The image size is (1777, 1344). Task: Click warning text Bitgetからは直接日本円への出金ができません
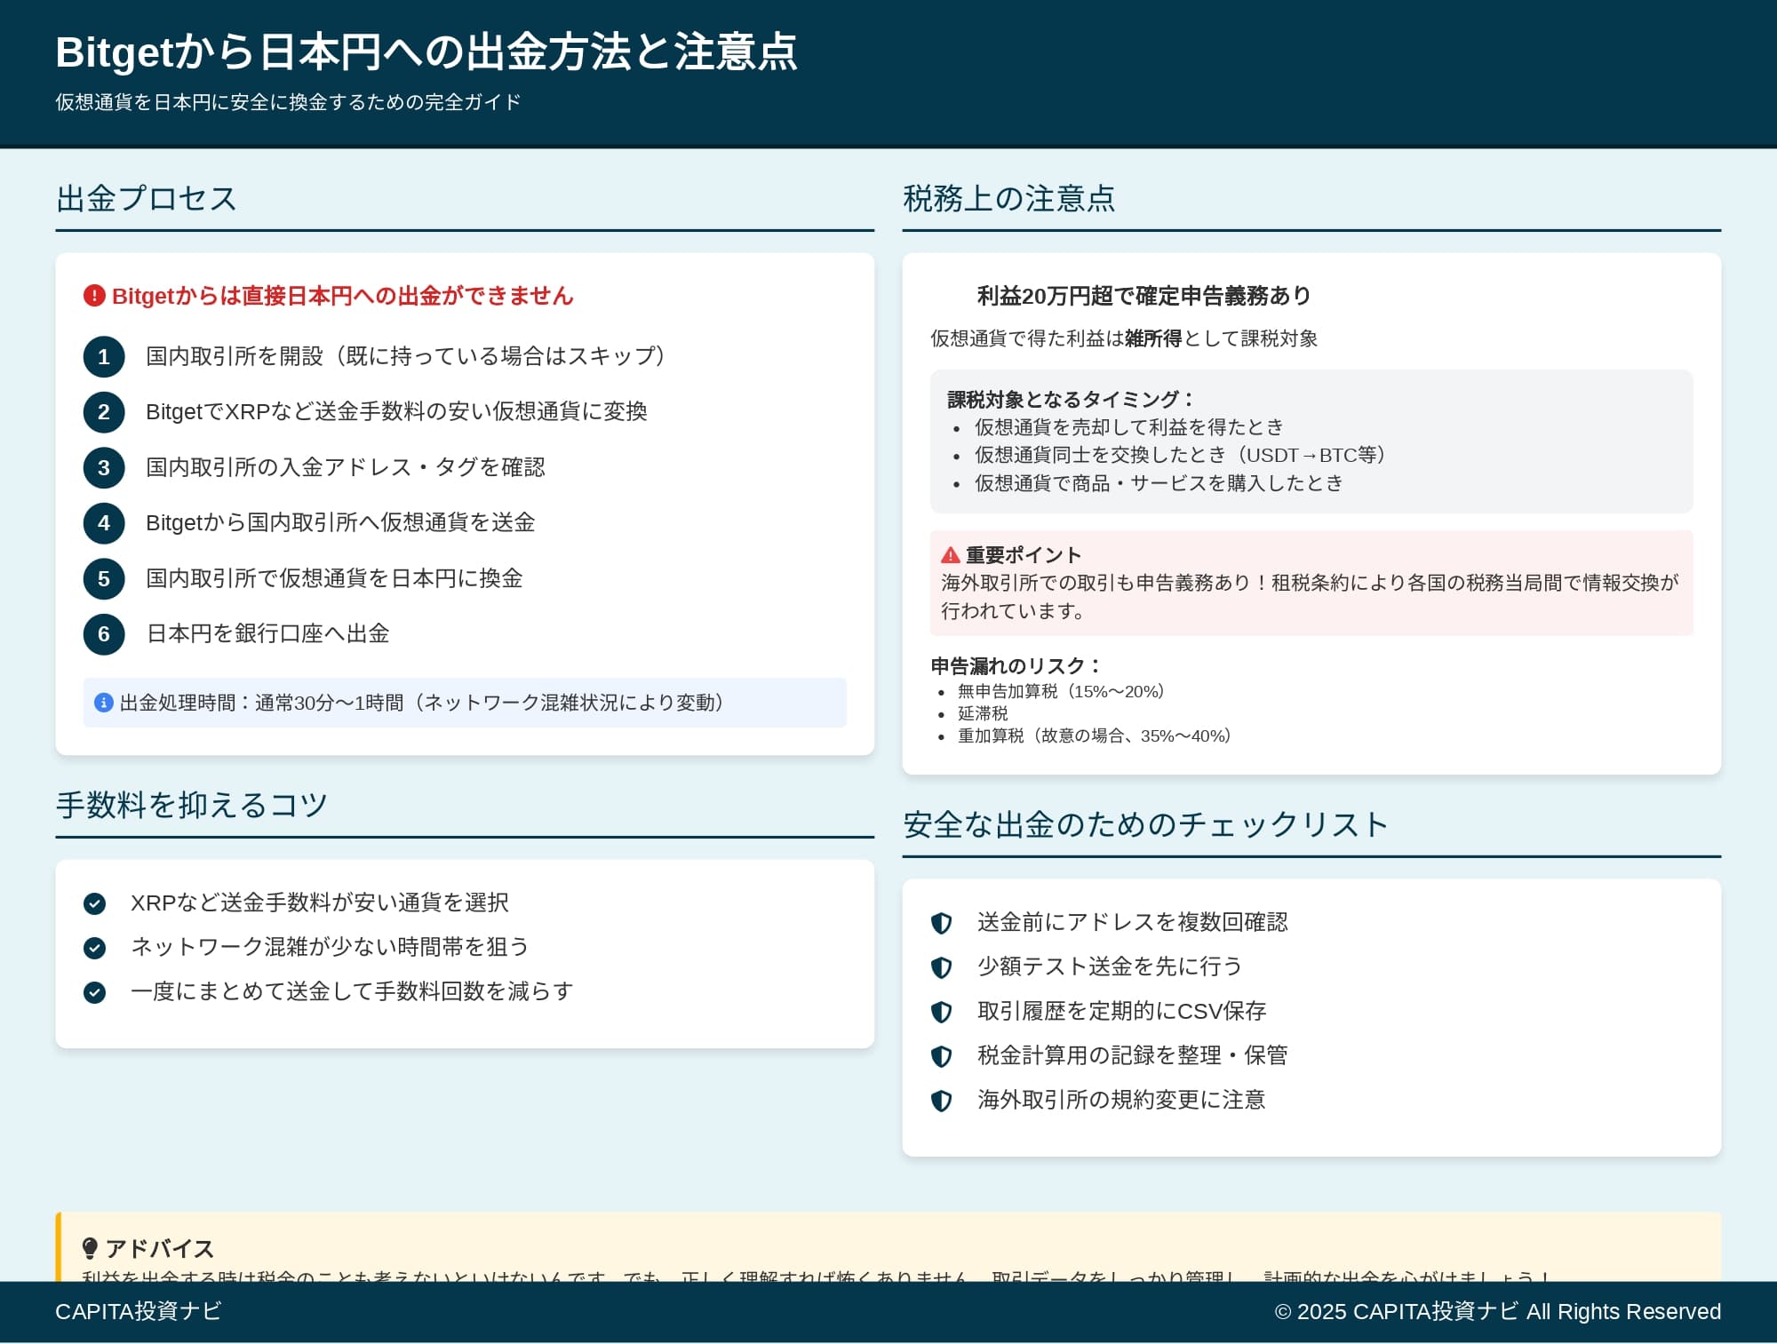pos(343,296)
